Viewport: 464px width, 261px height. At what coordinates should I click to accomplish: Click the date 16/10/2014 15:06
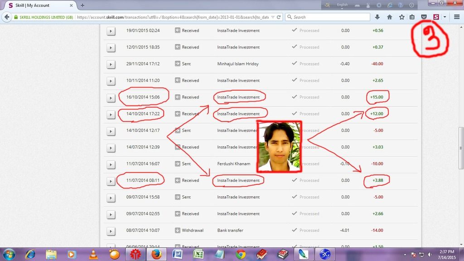143,97
